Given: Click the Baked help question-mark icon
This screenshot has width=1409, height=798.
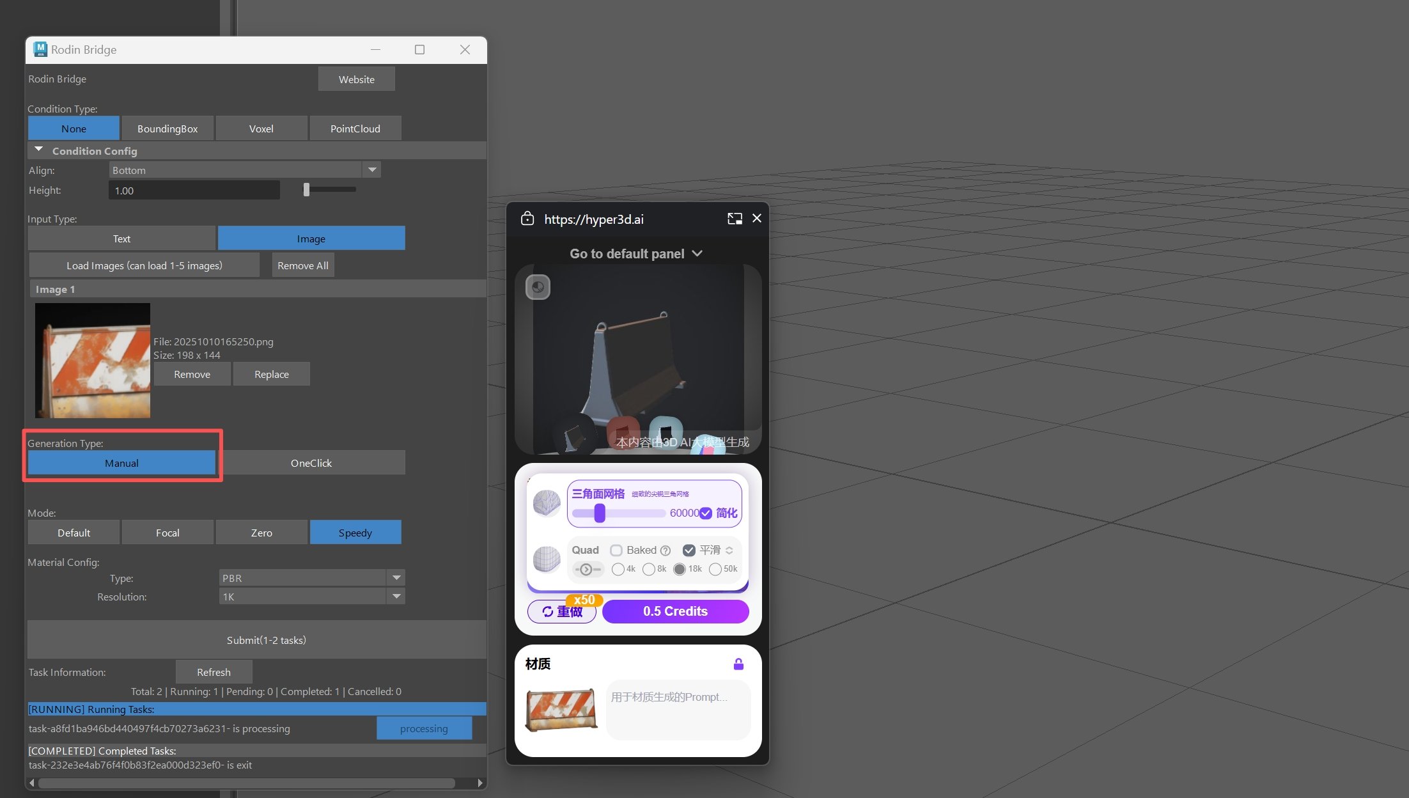Looking at the screenshot, I should [666, 551].
